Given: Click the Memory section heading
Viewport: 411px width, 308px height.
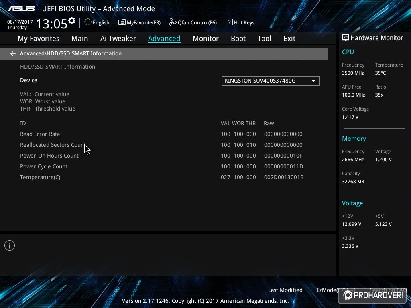Looking at the screenshot, I should [354, 139].
